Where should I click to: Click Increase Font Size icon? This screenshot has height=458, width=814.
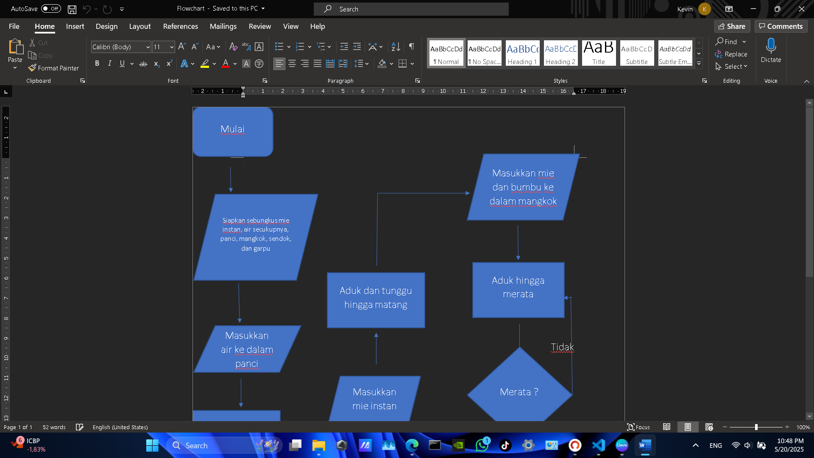pos(182,47)
